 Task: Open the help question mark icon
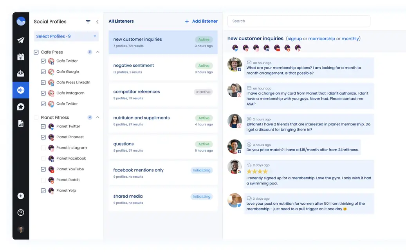pyautogui.click(x=20, y=213)
